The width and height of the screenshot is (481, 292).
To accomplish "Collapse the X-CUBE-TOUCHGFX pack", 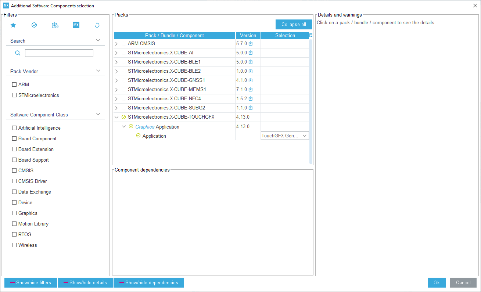I will click(x=116, y=117).
